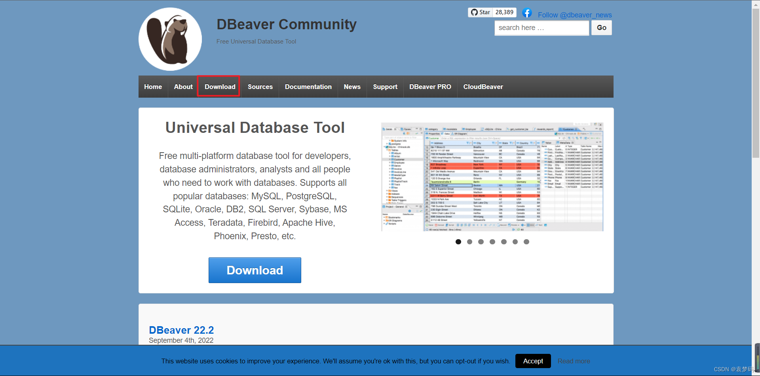760x376 pixels.
Task: Click the Facebook icon in header
Action: [x=527, y=13]
